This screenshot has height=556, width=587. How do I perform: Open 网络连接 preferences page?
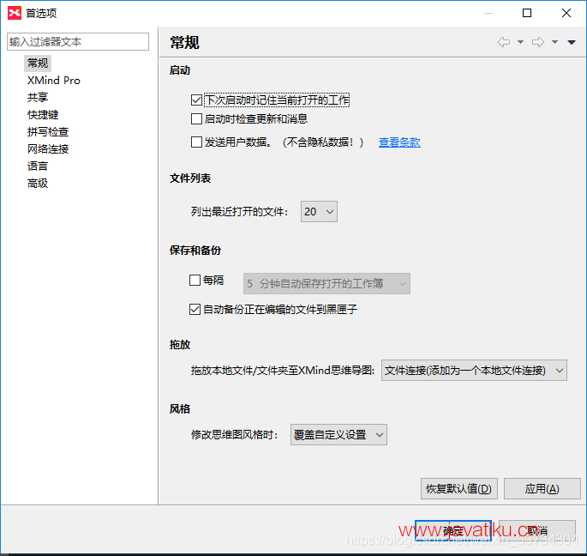(x=48, y=148)
